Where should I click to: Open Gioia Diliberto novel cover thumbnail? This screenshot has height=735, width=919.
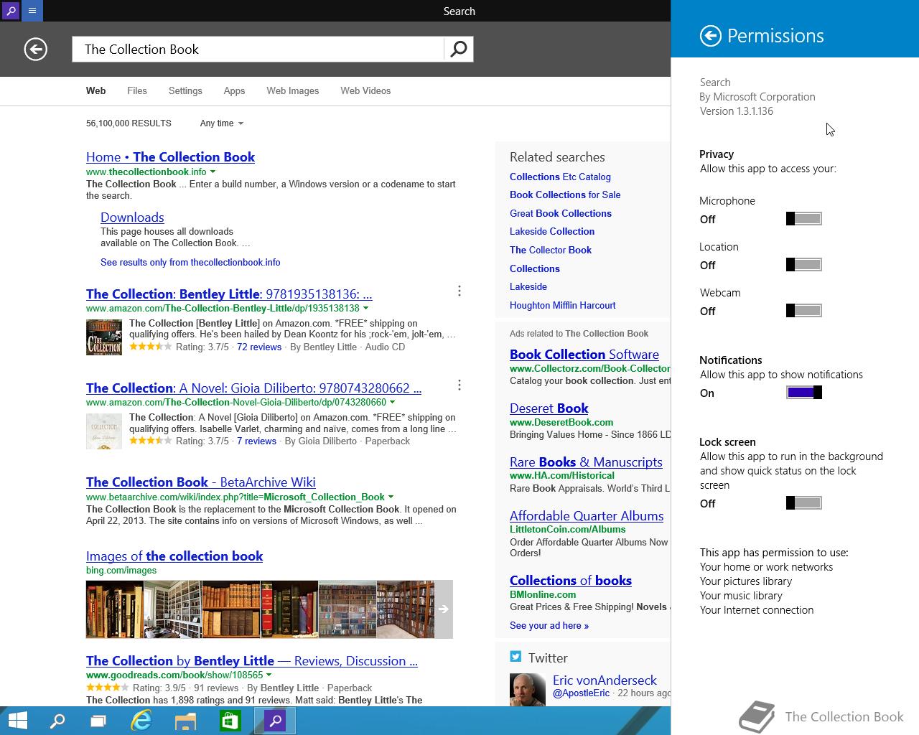click(104, 431)
